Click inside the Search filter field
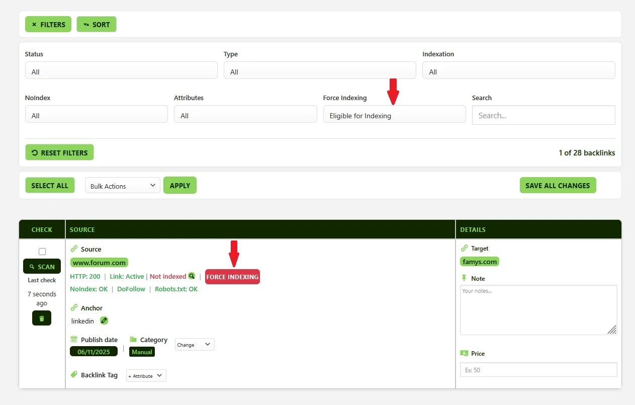635x405 pixels. coord(543,115)
